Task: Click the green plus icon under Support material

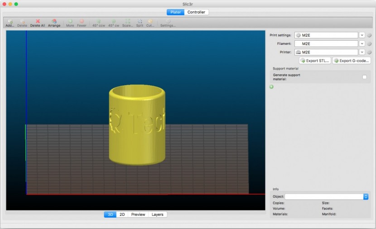Action: [x=272, y=86]
